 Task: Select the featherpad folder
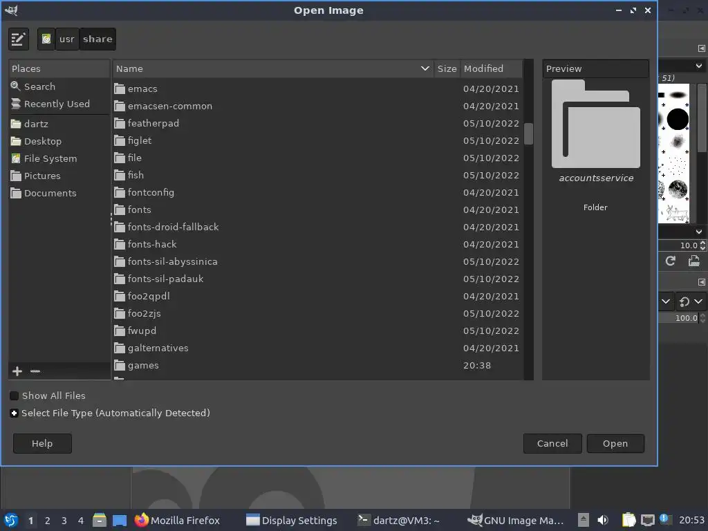318,123
